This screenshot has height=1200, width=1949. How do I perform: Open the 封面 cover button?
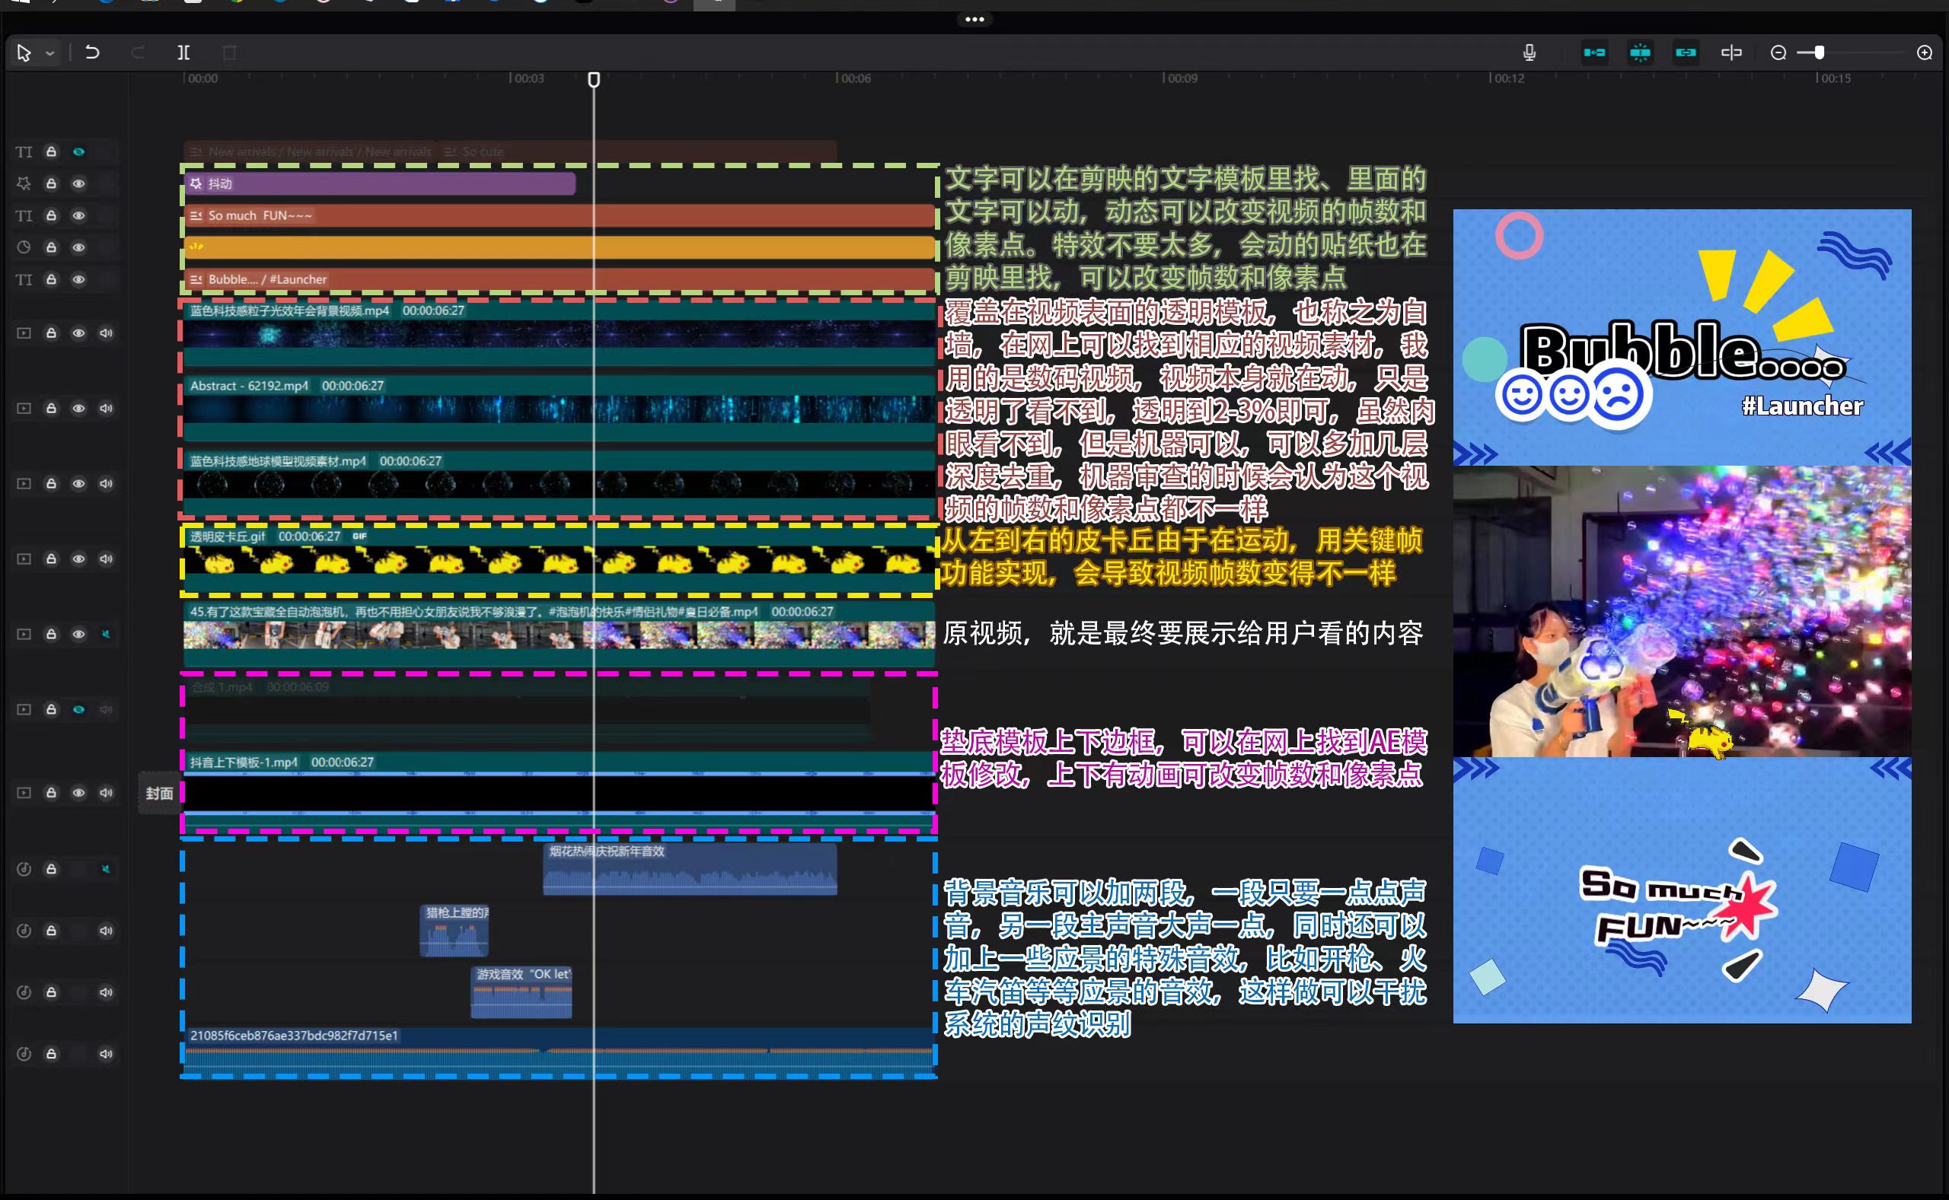159,793
